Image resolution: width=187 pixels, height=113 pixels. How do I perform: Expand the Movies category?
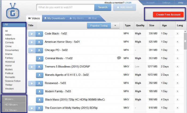click(x=14, y=99)
